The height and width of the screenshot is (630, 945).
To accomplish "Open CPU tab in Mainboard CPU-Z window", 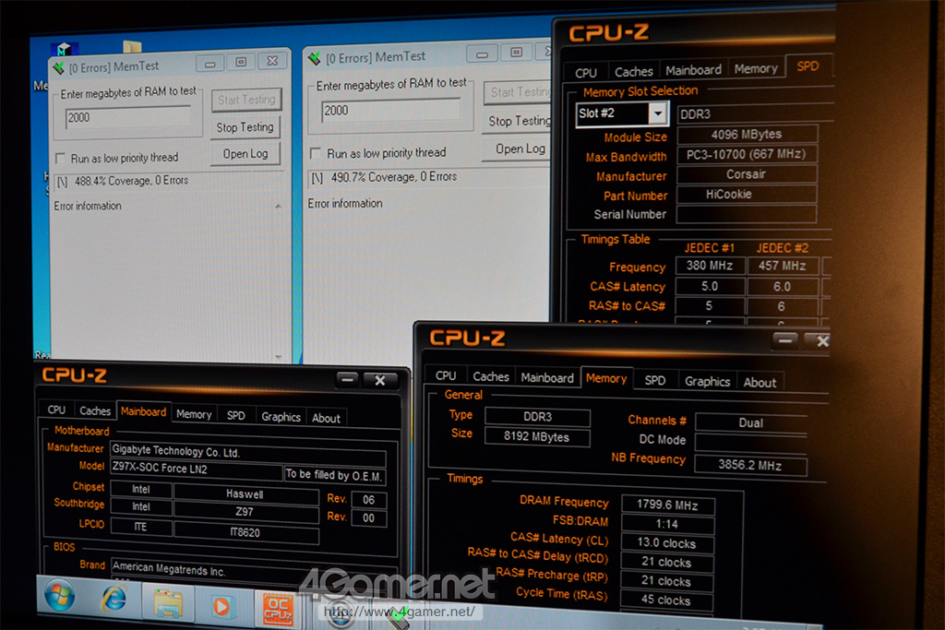I will click(56, 410).
